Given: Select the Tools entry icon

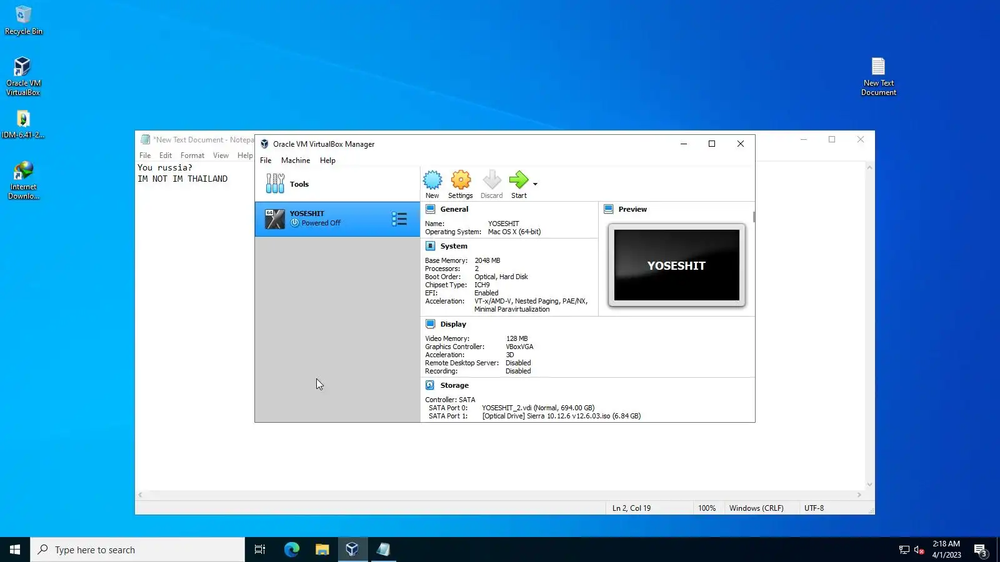Looking at the screenshot, I should (275, 184).
